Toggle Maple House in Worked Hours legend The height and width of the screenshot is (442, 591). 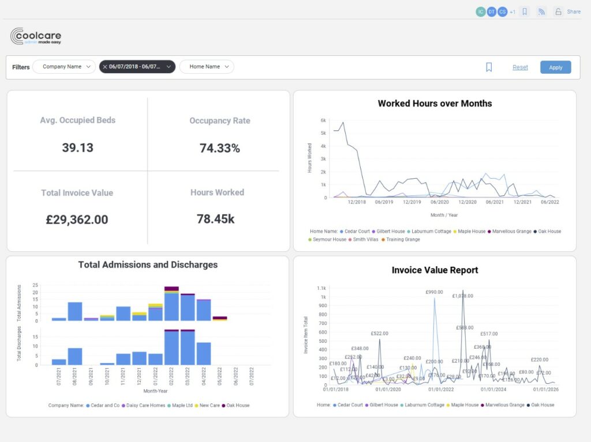pos(469,232)
